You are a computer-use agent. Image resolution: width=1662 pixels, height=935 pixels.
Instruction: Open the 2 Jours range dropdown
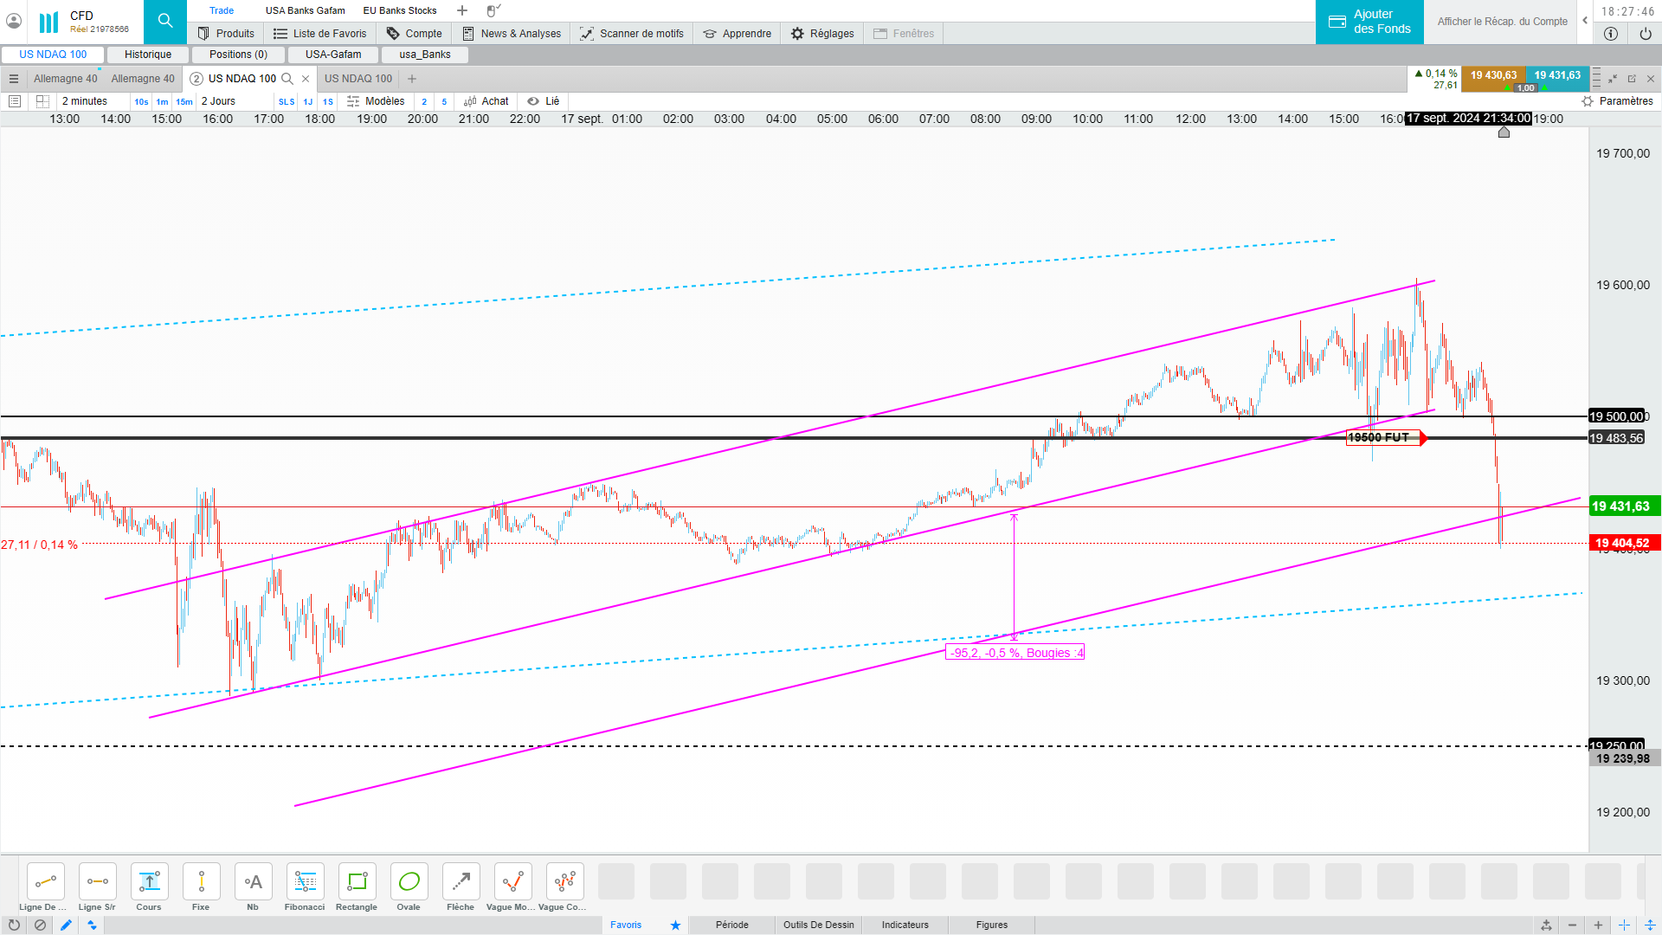coord(218,101)
